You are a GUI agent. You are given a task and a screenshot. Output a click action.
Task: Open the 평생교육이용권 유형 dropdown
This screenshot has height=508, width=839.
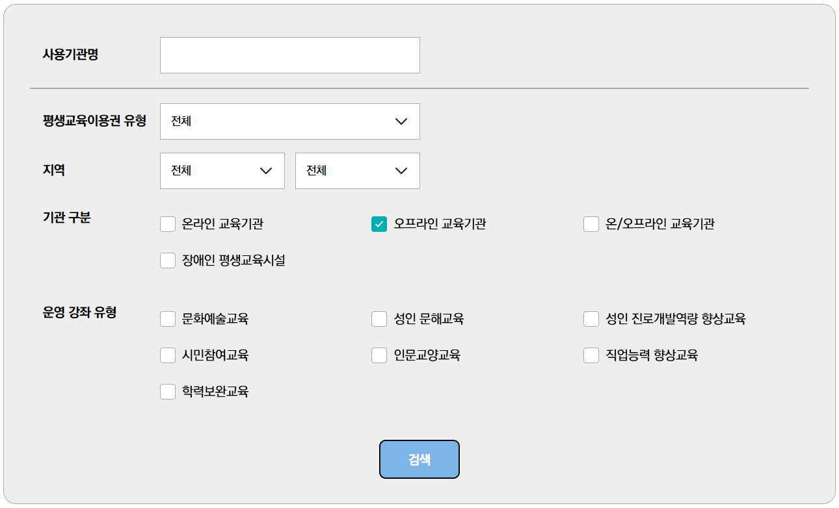pos(289,121)
